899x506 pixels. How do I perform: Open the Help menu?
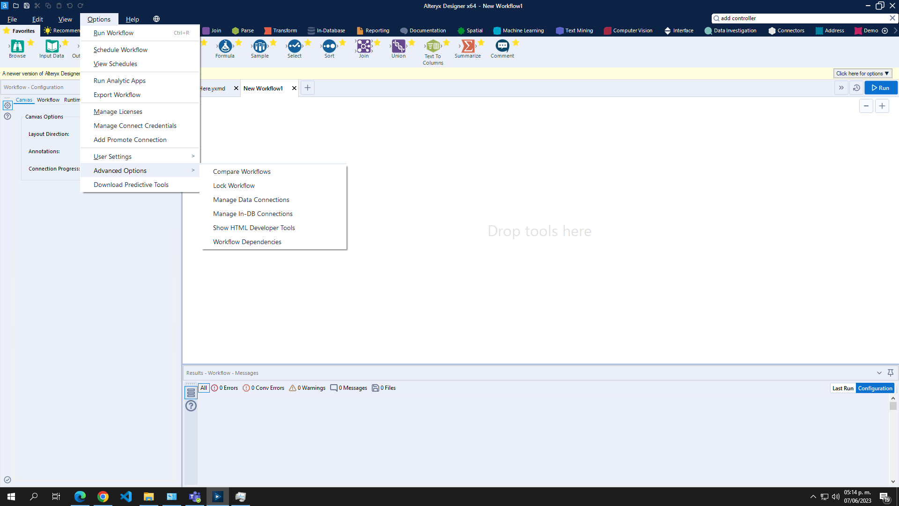click(132, 19)
